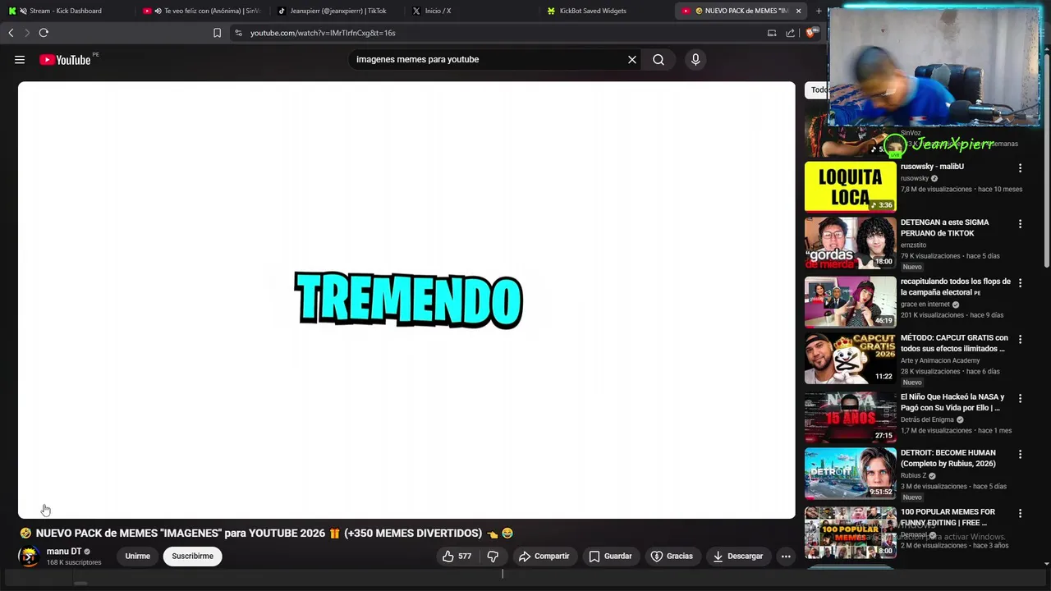Viewport: 1051px width, 591px height.
Task: Close the NUEVO PACK de MEMES tab
Action: (x=798, y=11)
